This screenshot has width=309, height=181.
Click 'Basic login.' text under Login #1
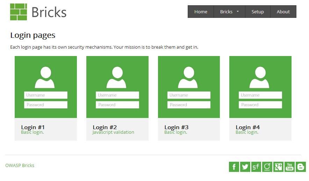[32, 132]
